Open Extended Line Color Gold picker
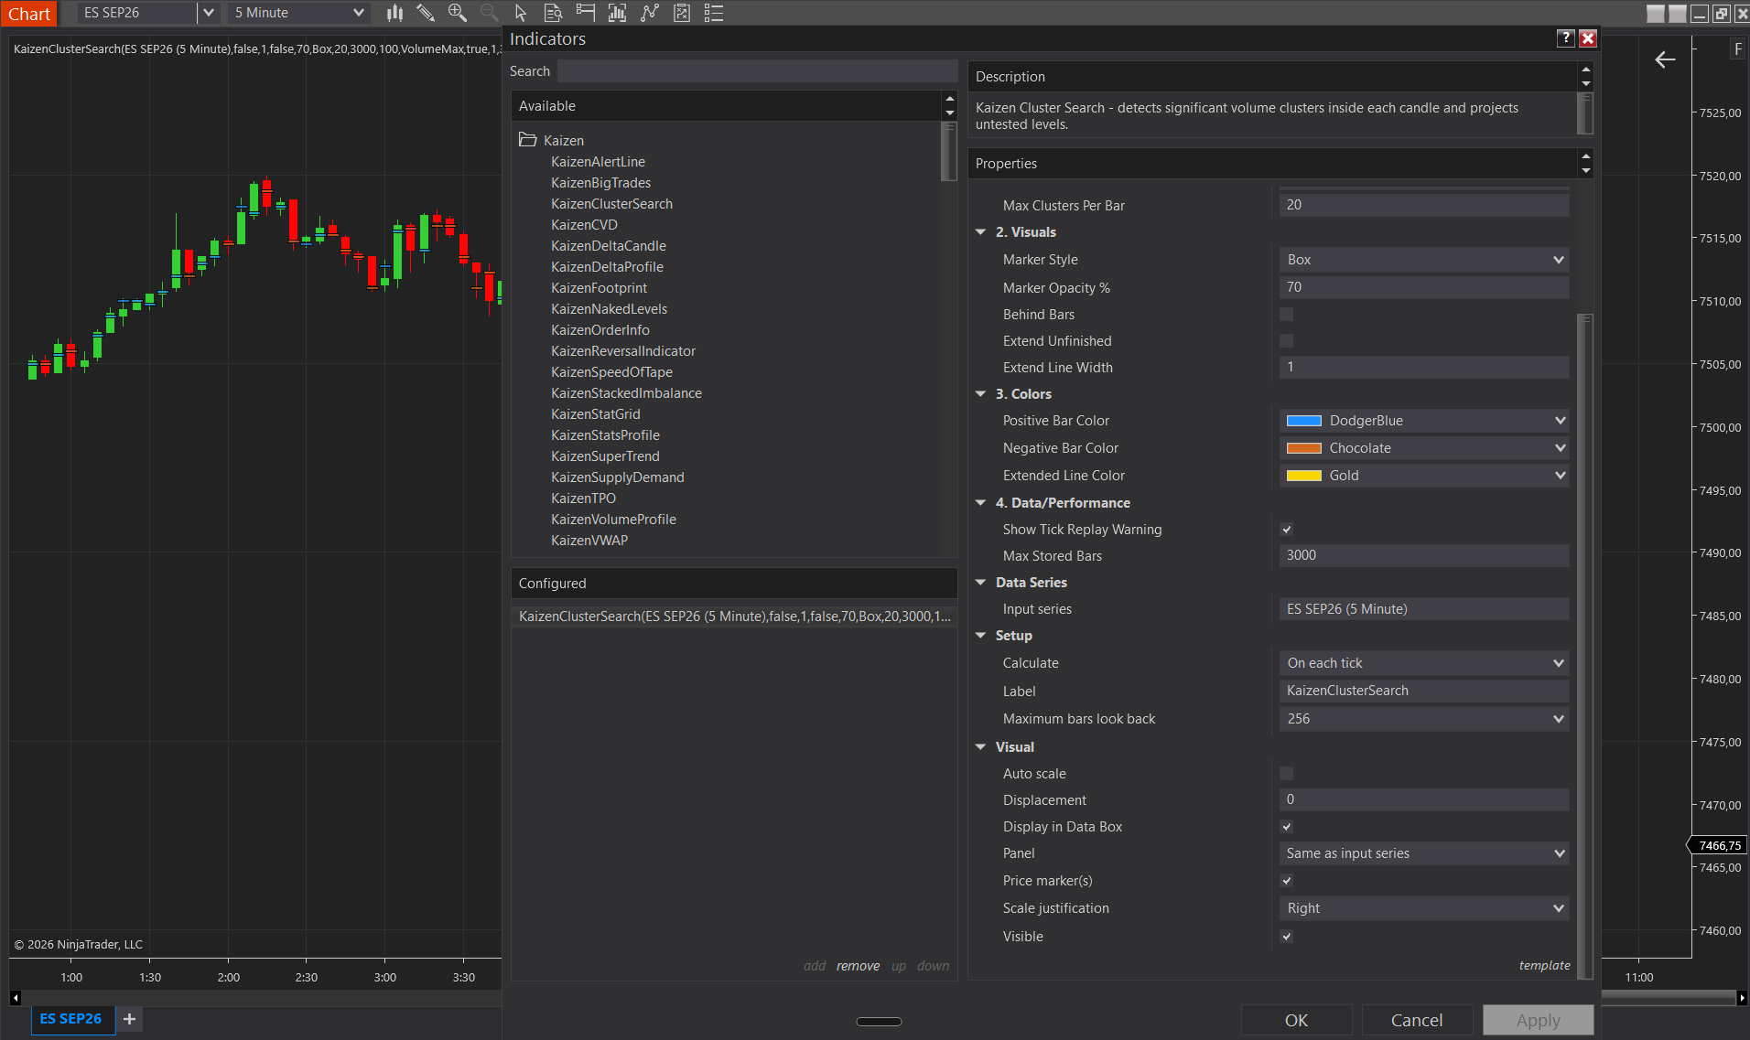The image size is (1750, 1040). click(x=1424, y=476)
